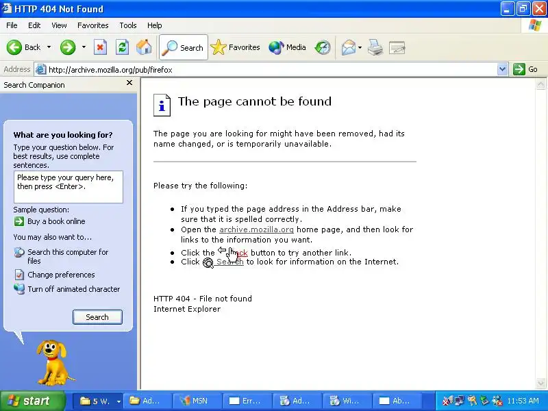
Task: Click the 11:53 AM system tray clock
Action: [523, 401]
